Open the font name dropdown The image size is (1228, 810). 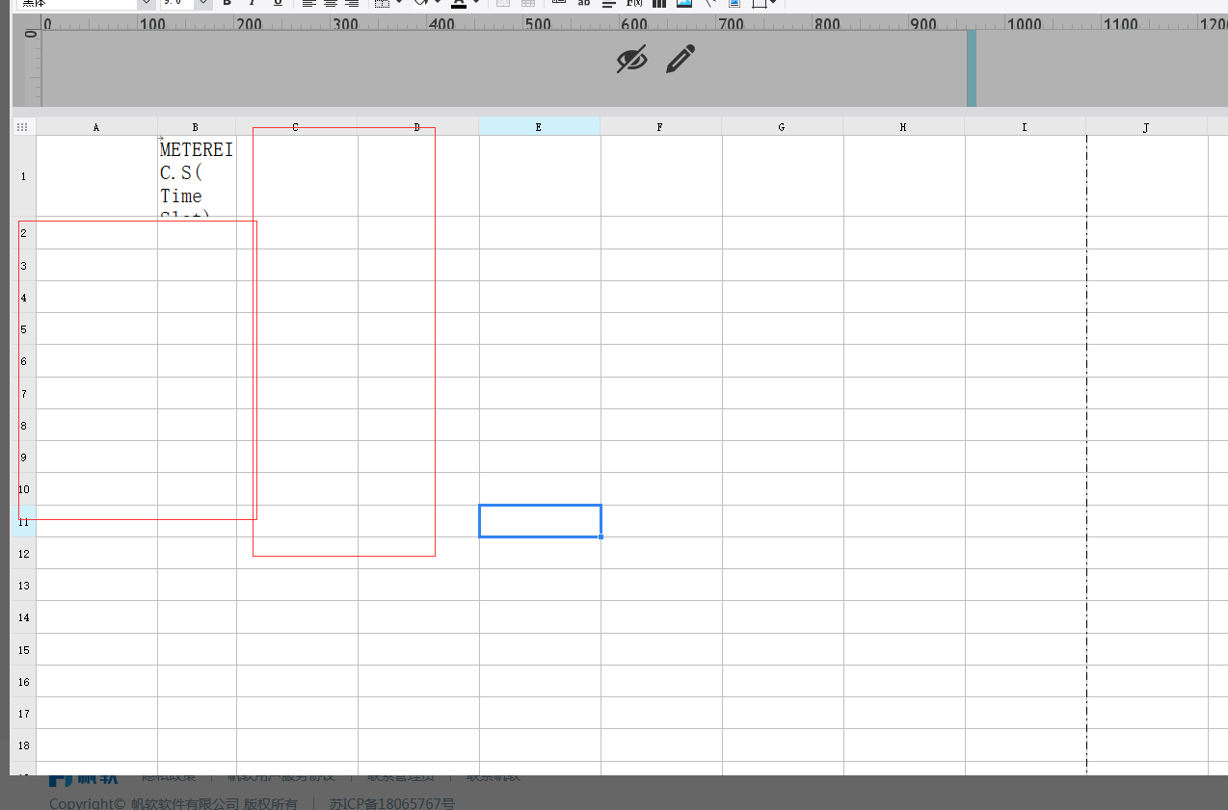[146, 3]
